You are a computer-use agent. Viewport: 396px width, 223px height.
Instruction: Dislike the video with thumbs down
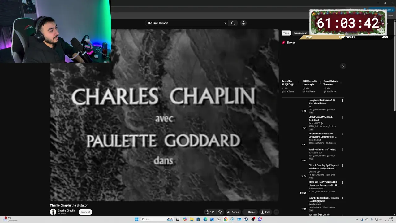[220, 212]
